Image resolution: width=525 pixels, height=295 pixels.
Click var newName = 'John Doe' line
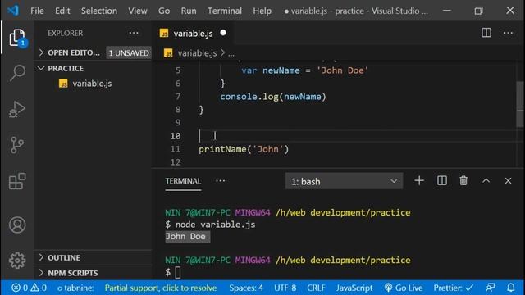click(304, 70)
